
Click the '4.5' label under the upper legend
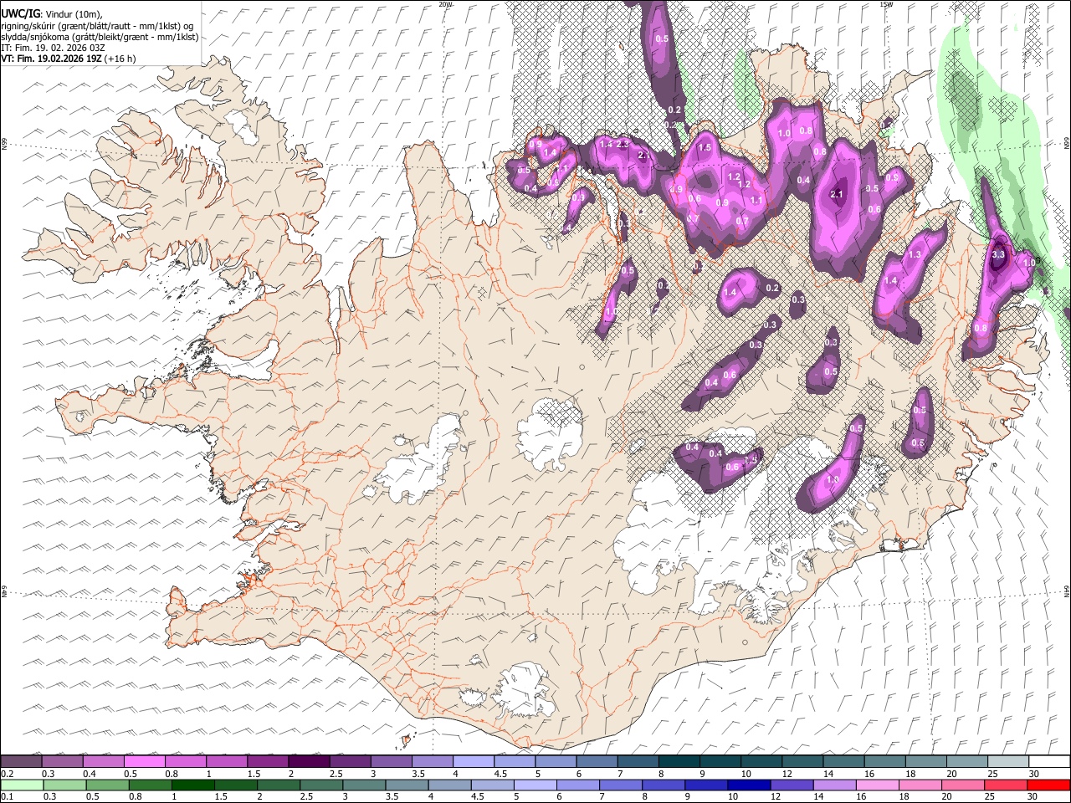(x=500, y=774)
